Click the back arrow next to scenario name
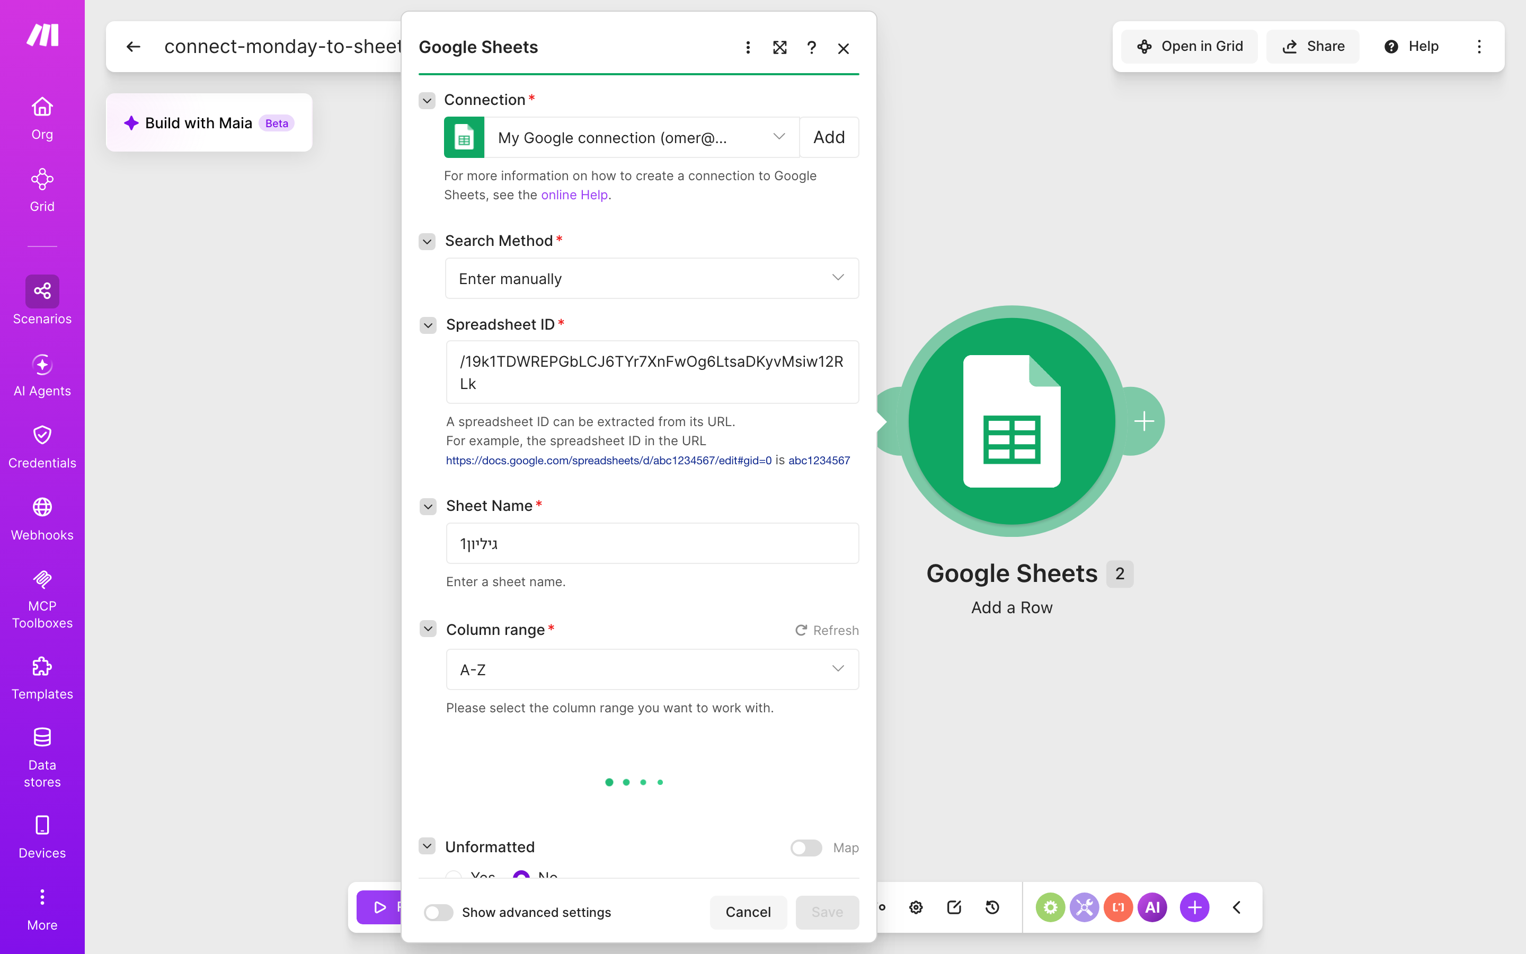Screen dimensions: 1526x954 point(133,47)
